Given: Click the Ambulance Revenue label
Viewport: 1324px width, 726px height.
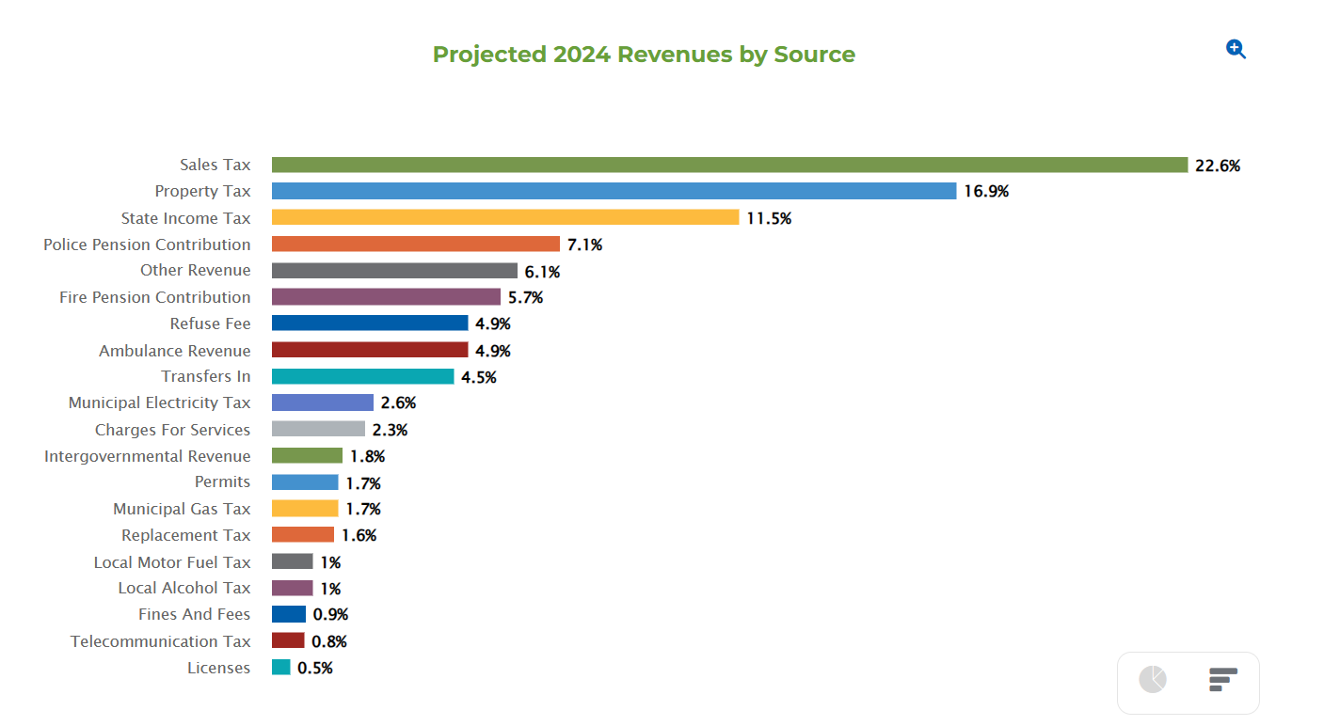Looking at the screenshot, I should click(x=175, y=351).
